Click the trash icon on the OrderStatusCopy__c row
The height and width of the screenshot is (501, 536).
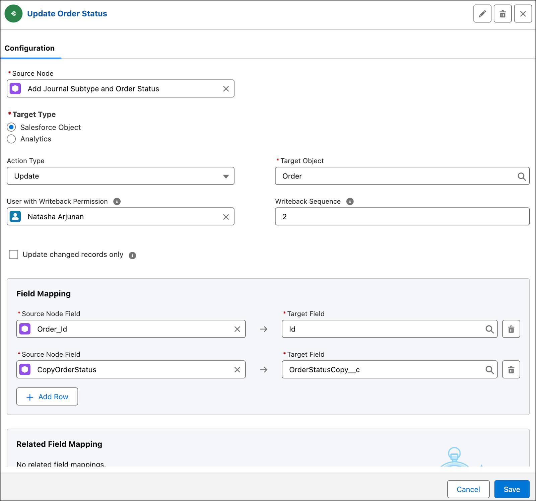511,370
